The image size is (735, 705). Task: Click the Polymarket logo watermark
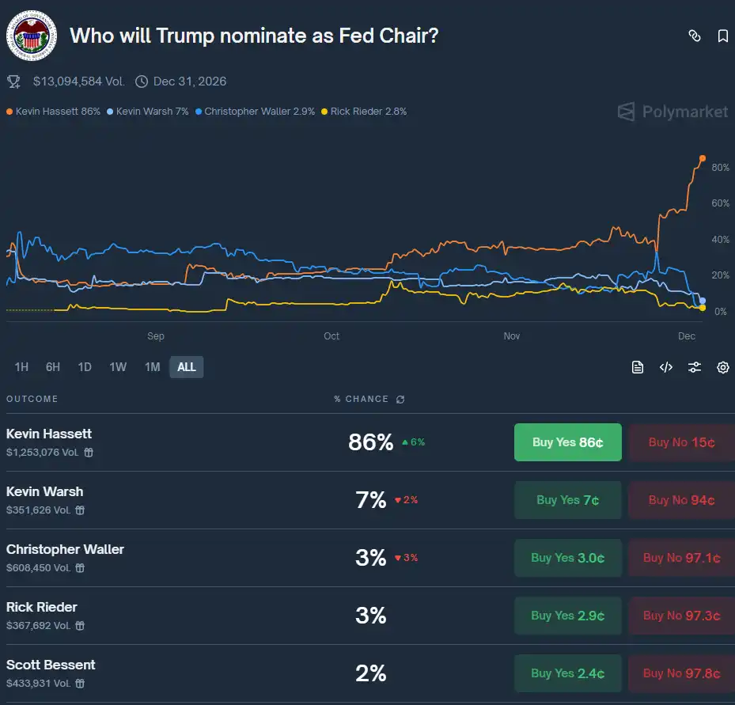click(672, 112)
